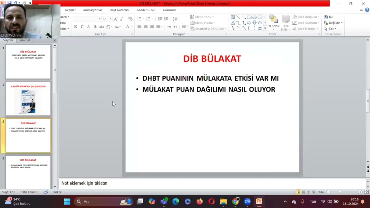Select the oval shape
Image resolution: width=370 pixels, height=208 pixels.
pos(255,17)
